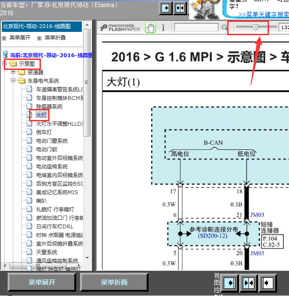The height and width of the screenshot is (296, 289).
Task: Select the text selection cursor tool
Action: click(163, 28)
